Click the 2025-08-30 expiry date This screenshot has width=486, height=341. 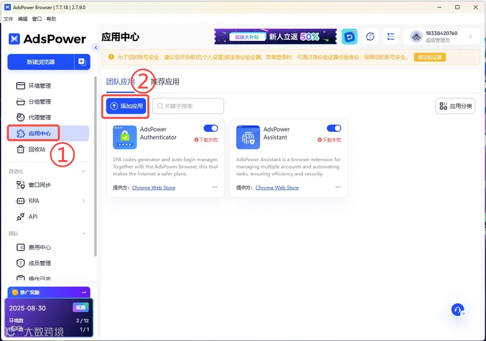[27, 308]
